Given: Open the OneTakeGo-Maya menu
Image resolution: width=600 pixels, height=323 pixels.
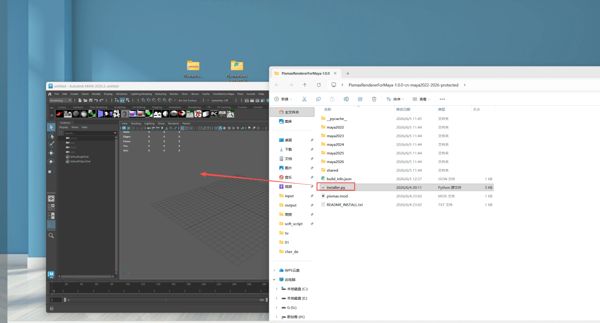Looking at the screenshot, I should coord(223,94).
